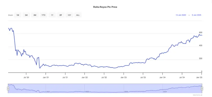
Task: Click the 200 price axis value
Action: pos(201,58)
